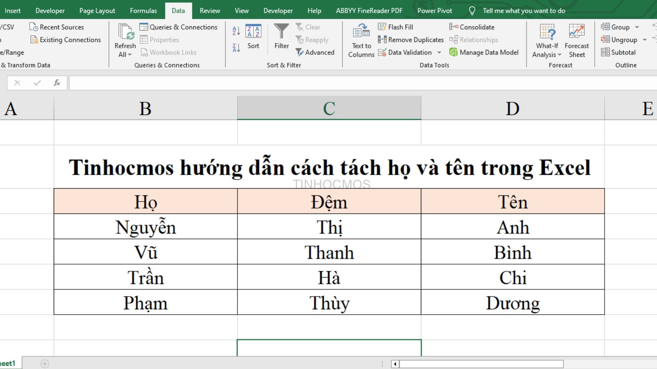Click into the formula bar

point(363,83)
